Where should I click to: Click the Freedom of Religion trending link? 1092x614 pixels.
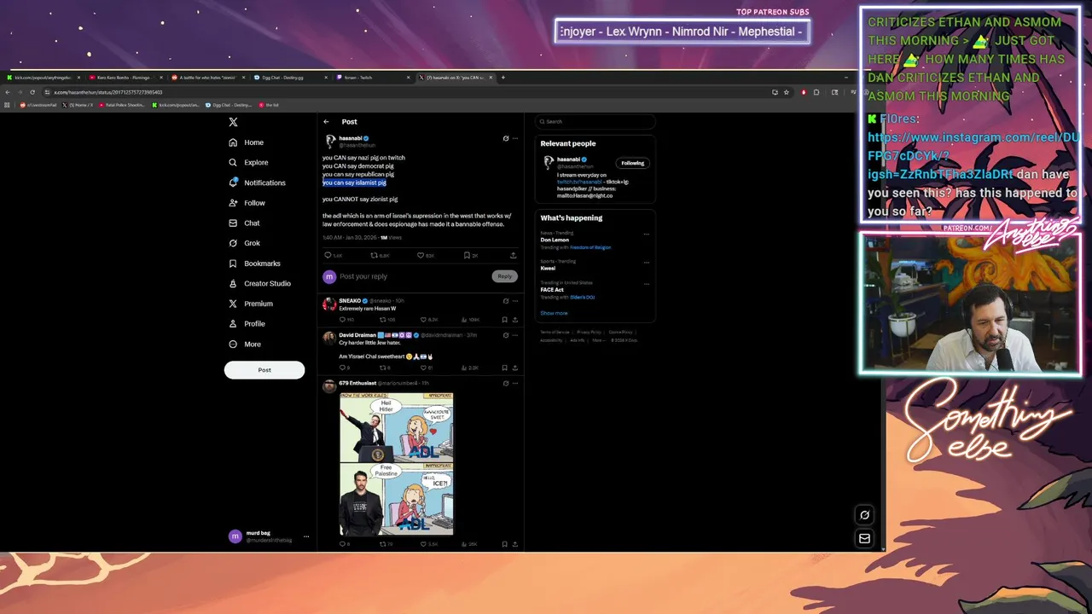tap(590, 247)
